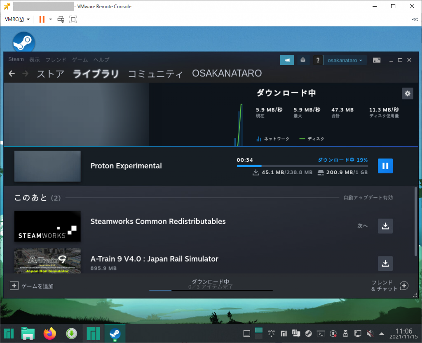Open terminal tray icon
Viewport: 422px width, 343px height.
pyautogui.click(x=321, y=334)
